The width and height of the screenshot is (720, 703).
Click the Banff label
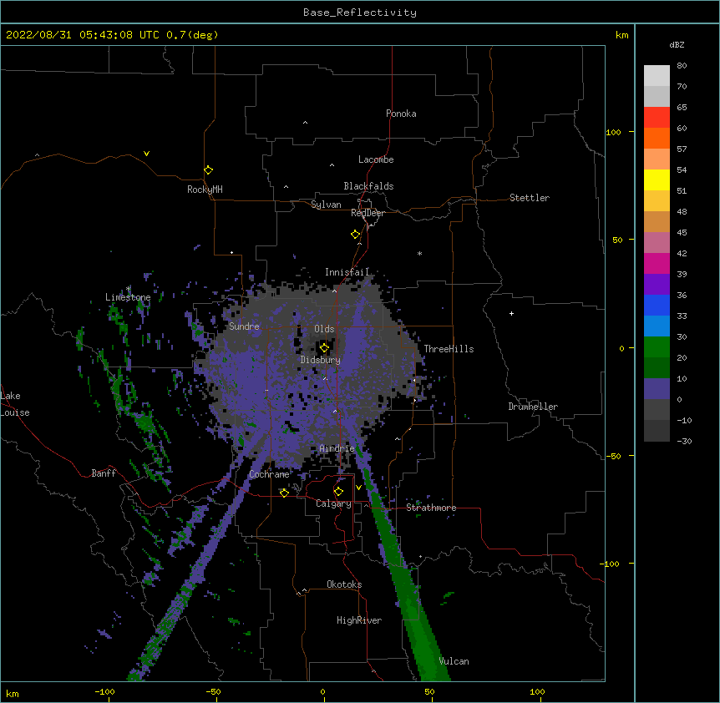104,473
